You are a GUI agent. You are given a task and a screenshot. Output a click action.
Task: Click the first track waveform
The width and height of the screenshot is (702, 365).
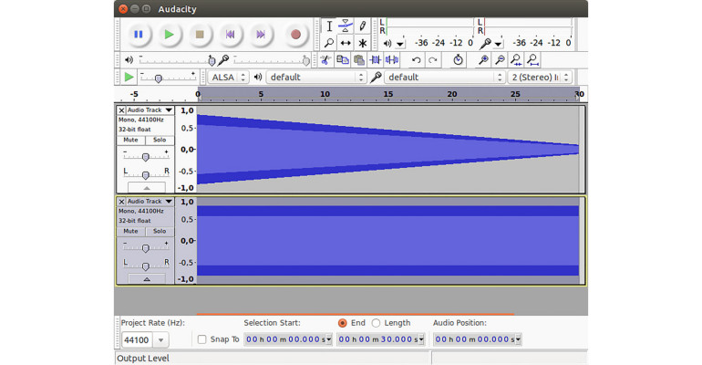tap(387, 149)
